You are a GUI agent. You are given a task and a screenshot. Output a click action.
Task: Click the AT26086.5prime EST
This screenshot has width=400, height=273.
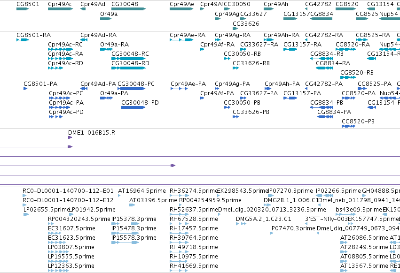pyautogui.click(x=344, y=243)
